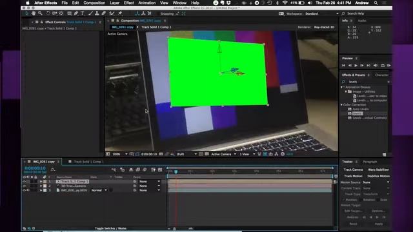Select the Hand tool
The height and width of the screenshot is (232, 413).
pyautogui.click(x=34, y=13)
